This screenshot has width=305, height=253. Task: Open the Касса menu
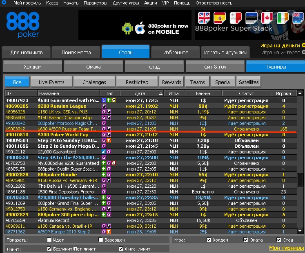[x=52, y=3]
